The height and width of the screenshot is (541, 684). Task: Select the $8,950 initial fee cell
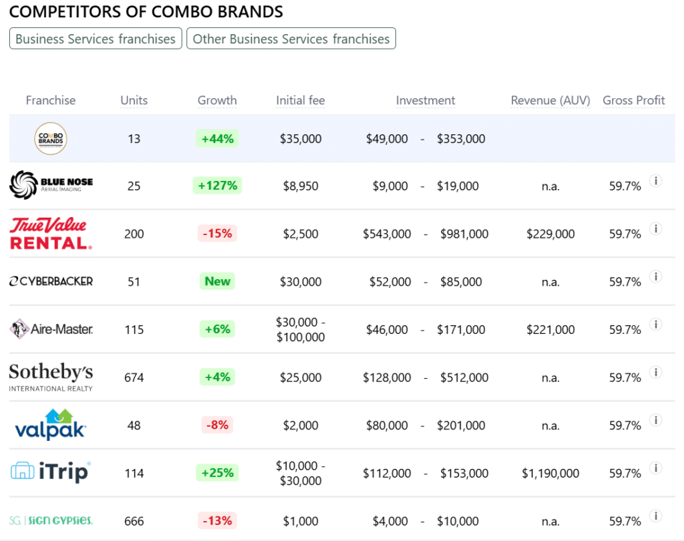click(x=301, y=186)
